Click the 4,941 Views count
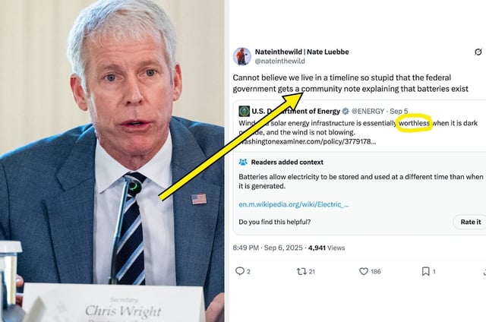The height and width of the screenshot is (322, 486). tap(327, 248)
